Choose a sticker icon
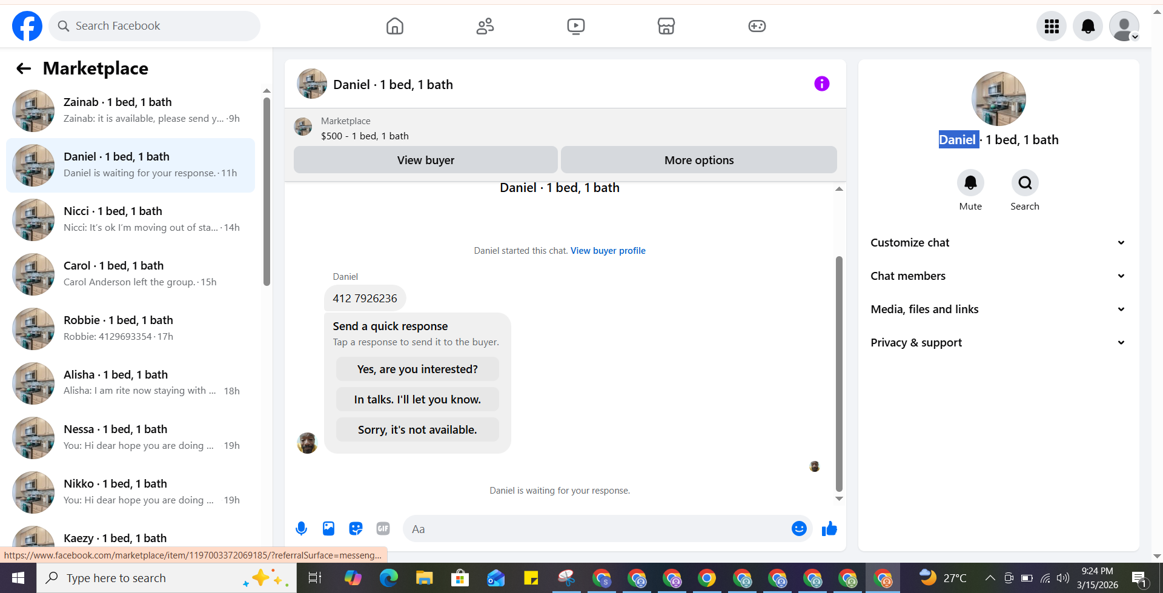The width and height of the screenshot is (1163, 593). click(x=356, y=529)
